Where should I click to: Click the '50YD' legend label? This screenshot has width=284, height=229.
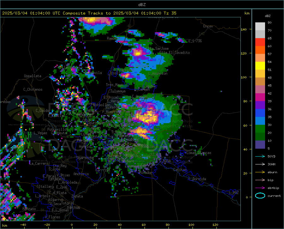271,156
